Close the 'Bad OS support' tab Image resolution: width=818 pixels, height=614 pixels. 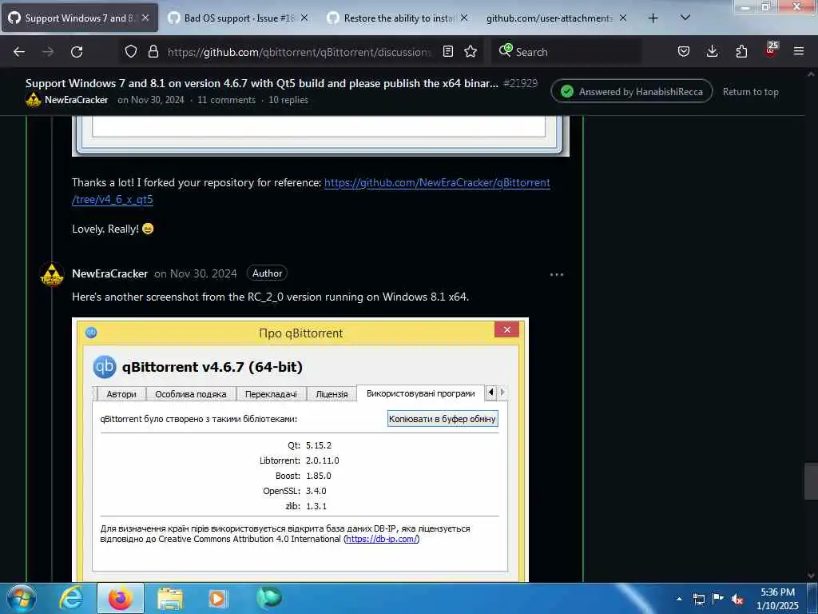click(x=304, y=18)
